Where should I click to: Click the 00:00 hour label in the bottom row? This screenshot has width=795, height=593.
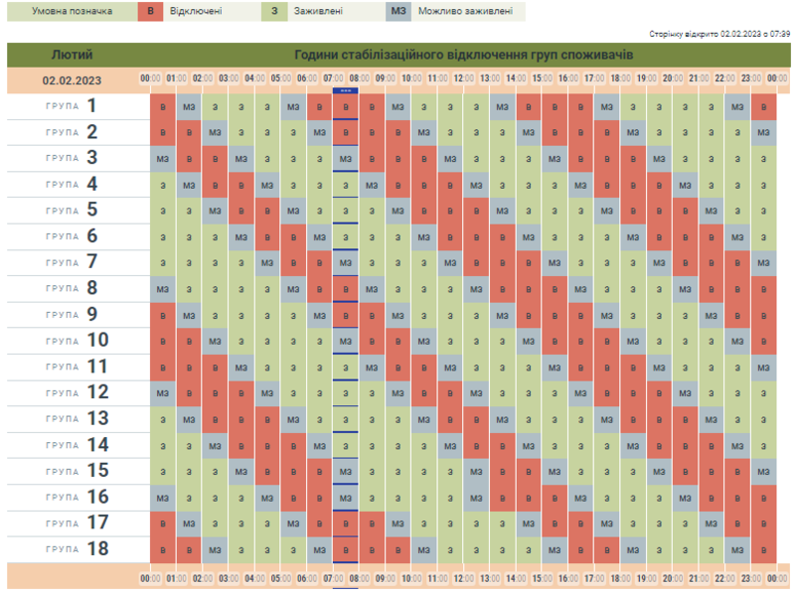coord(151,578)
